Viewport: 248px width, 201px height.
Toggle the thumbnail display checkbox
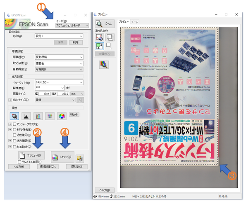coord(19,162)
